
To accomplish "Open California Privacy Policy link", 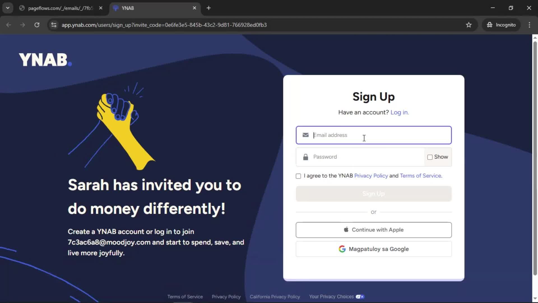I will tap(275, 297).
